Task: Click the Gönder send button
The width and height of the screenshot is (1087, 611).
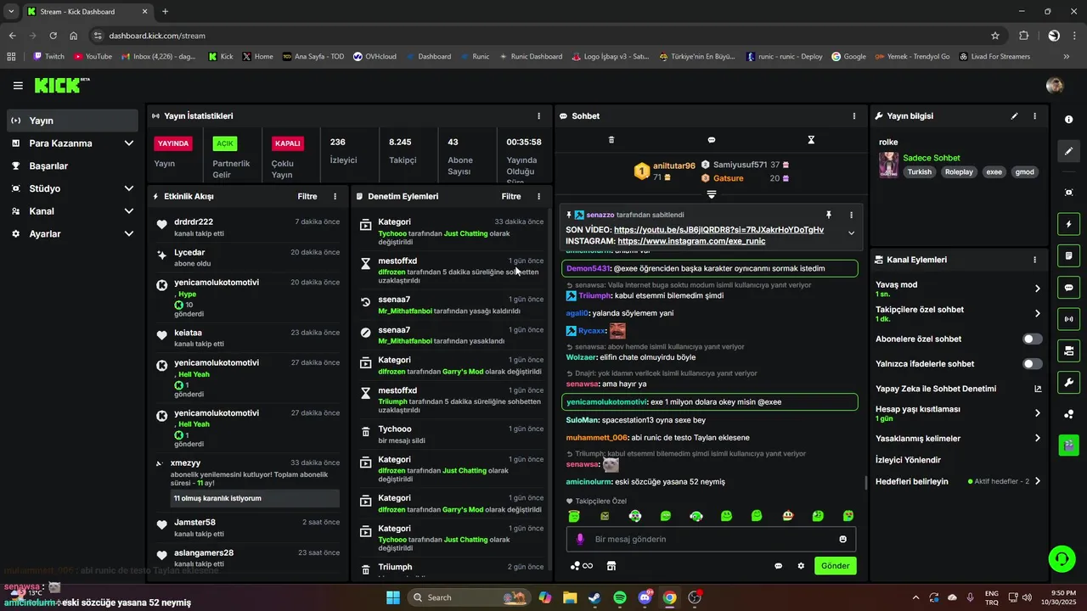Action: coord(835,566)
